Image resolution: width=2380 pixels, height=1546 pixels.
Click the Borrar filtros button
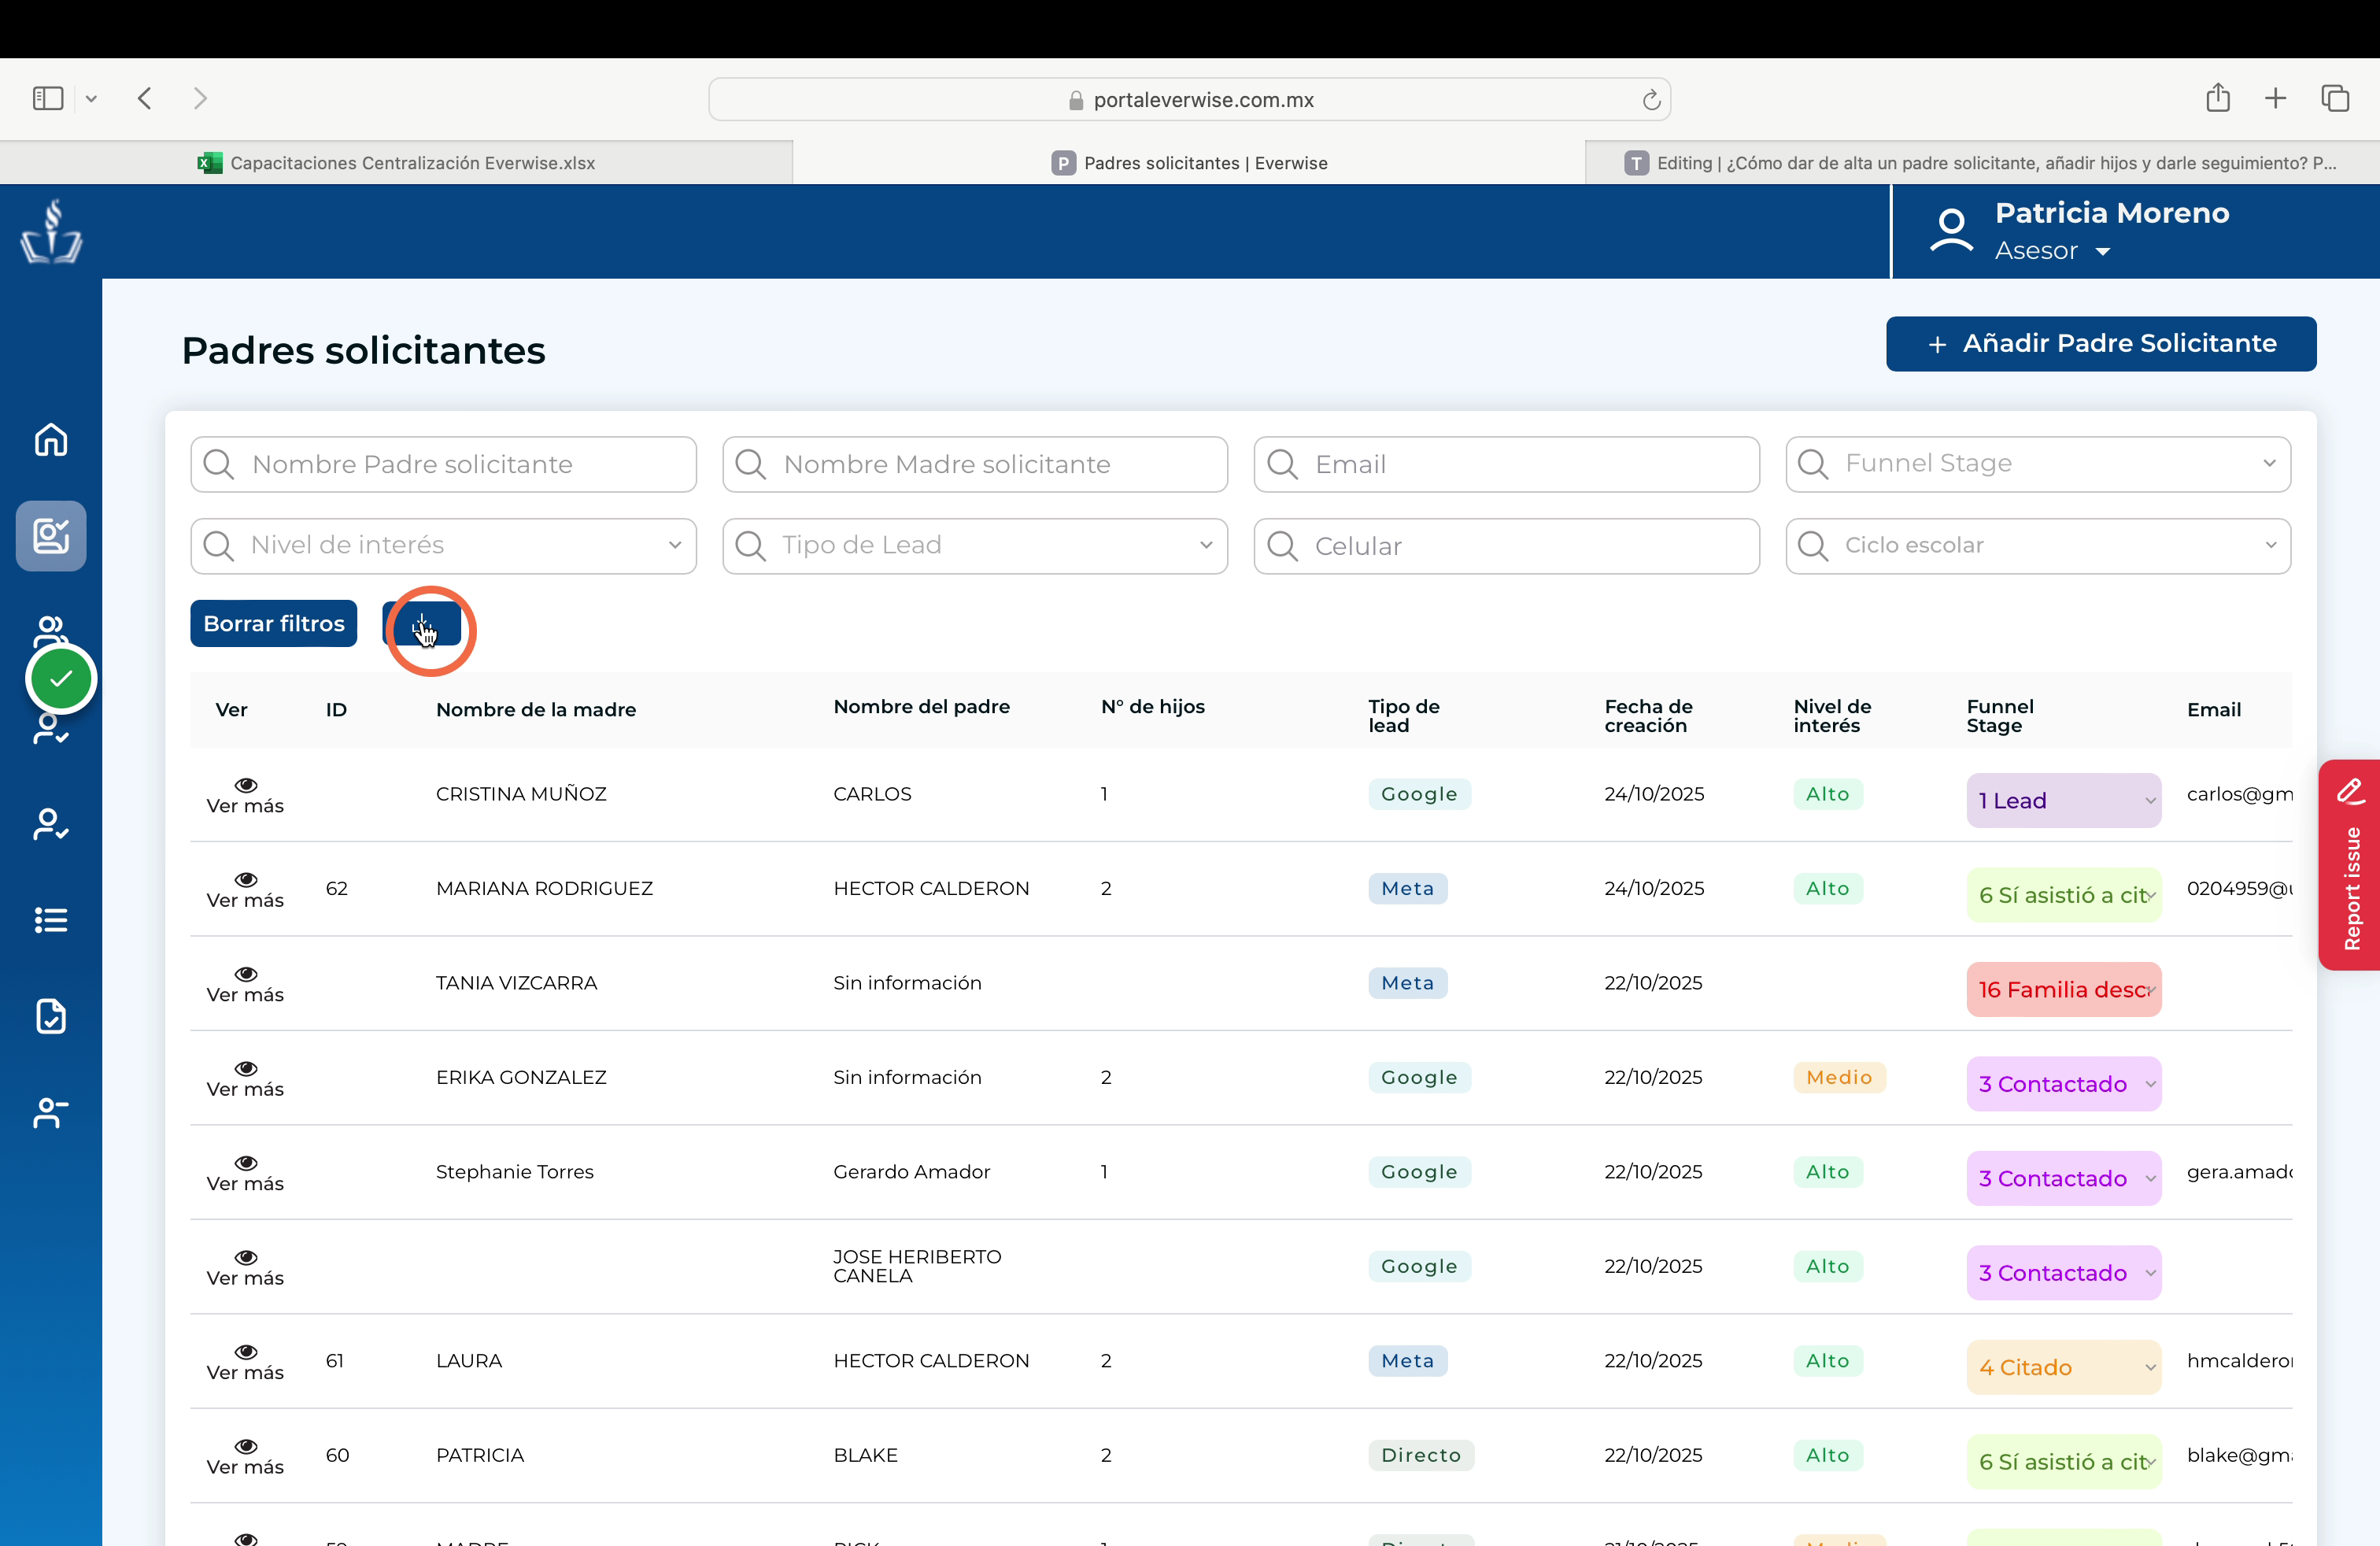(274, 624)
